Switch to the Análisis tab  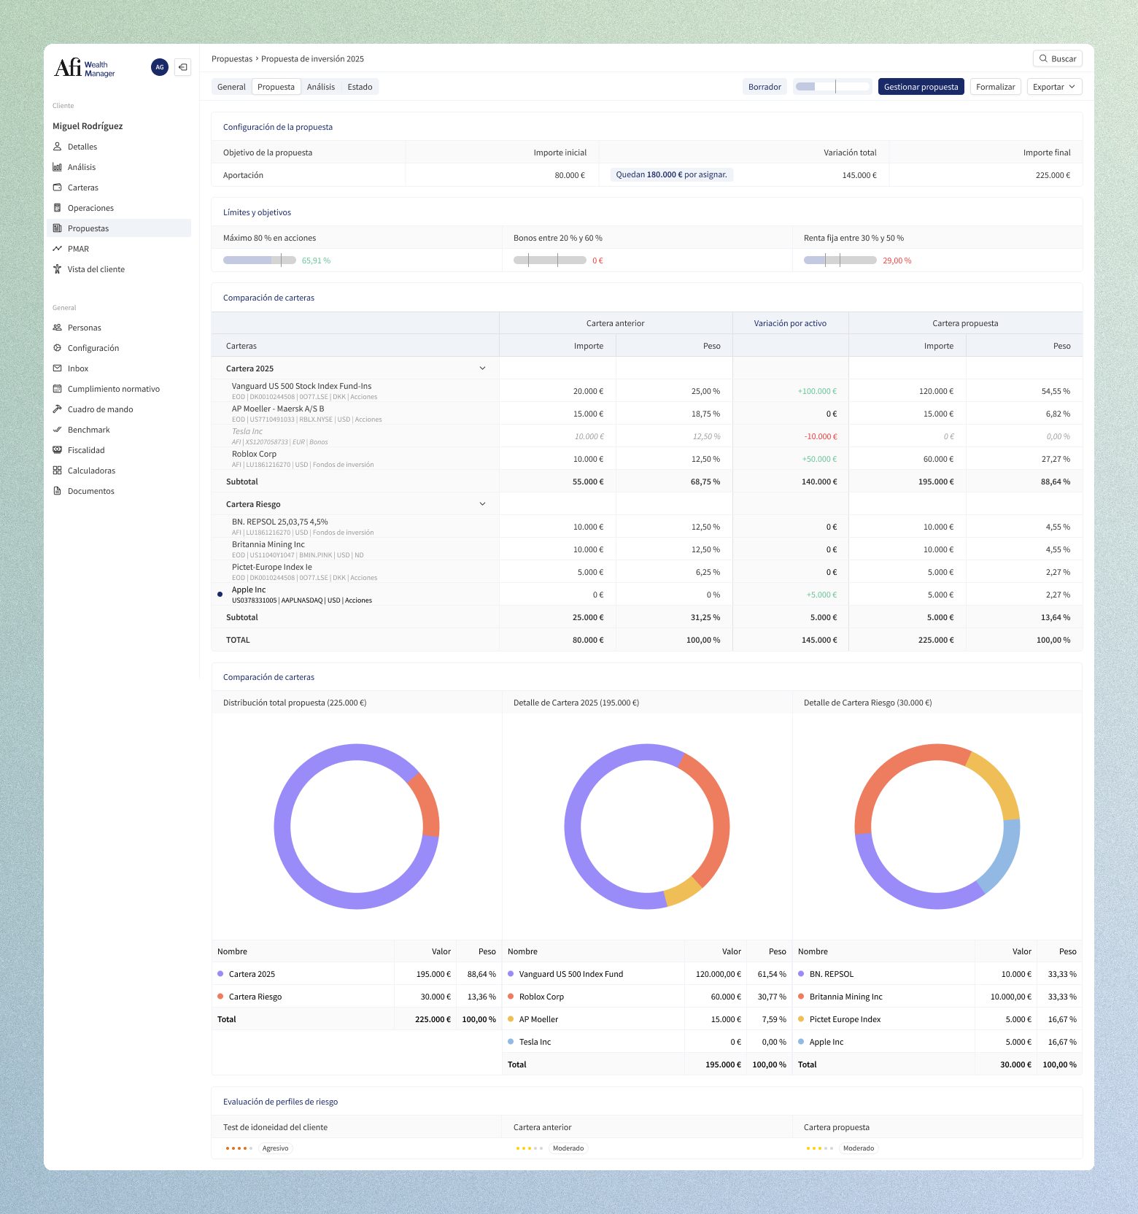321,87
